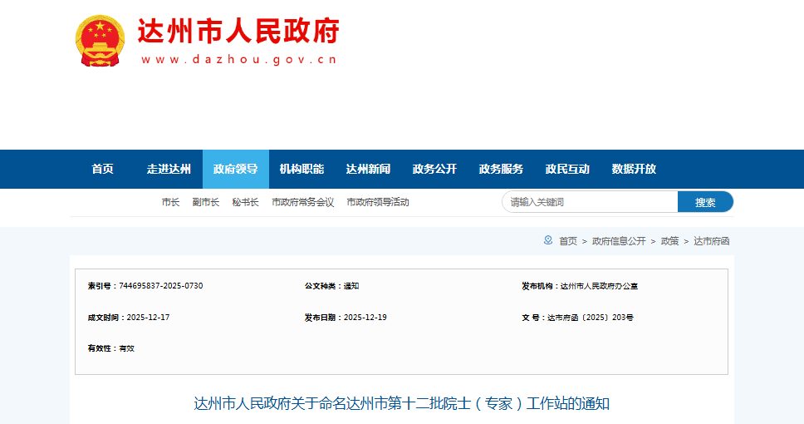
Task: Click the article title about 院士（专家）工作站
Action: 401,403
